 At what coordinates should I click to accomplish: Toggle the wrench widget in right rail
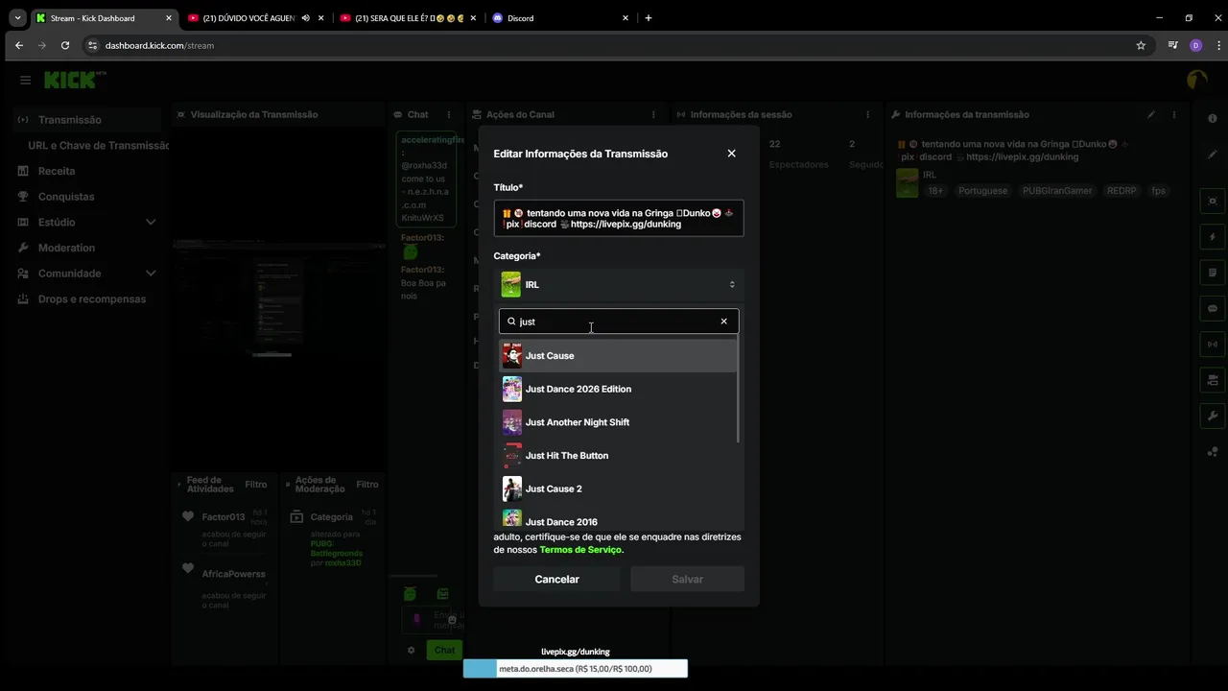[x=1213, y=417]
